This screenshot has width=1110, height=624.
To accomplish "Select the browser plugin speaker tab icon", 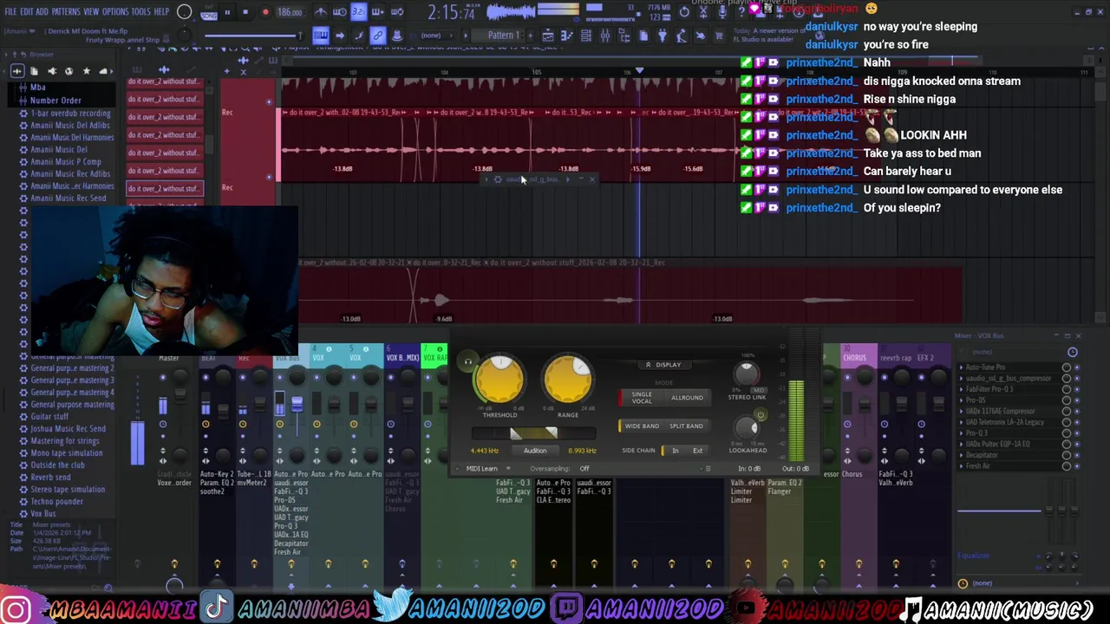I will tap(52, 71).
